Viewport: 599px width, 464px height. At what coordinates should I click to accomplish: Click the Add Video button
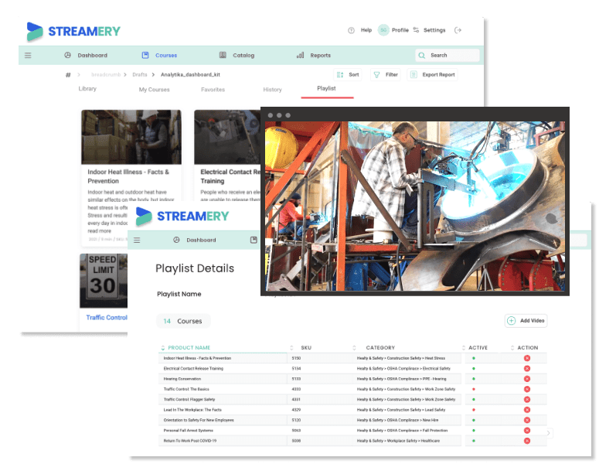(x=526, y=321)
